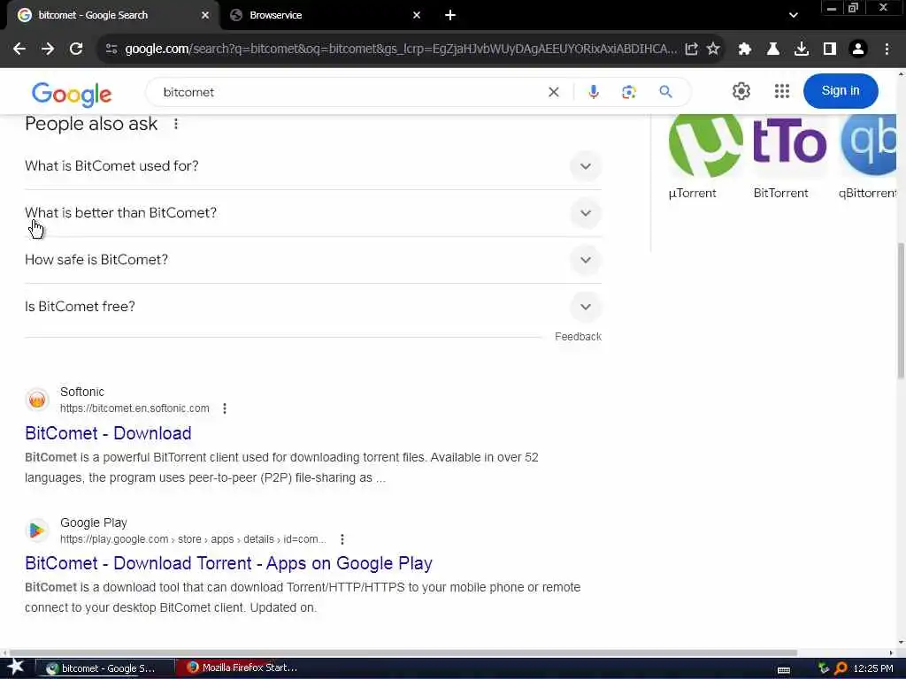Image resolution: width=906 pixels, height=679 pixels.
Task: Clear the search box with X
Action: click(x=554, y=92)
